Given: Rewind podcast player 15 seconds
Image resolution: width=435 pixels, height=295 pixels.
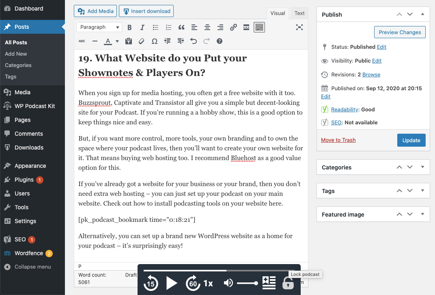Looking at the screenshot, I should tap(151, 283).
